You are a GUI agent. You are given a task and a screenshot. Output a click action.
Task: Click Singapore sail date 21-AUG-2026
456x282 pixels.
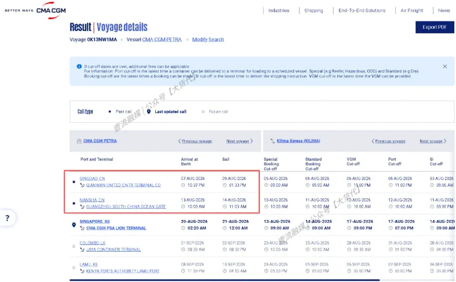[x=236, y=222]
